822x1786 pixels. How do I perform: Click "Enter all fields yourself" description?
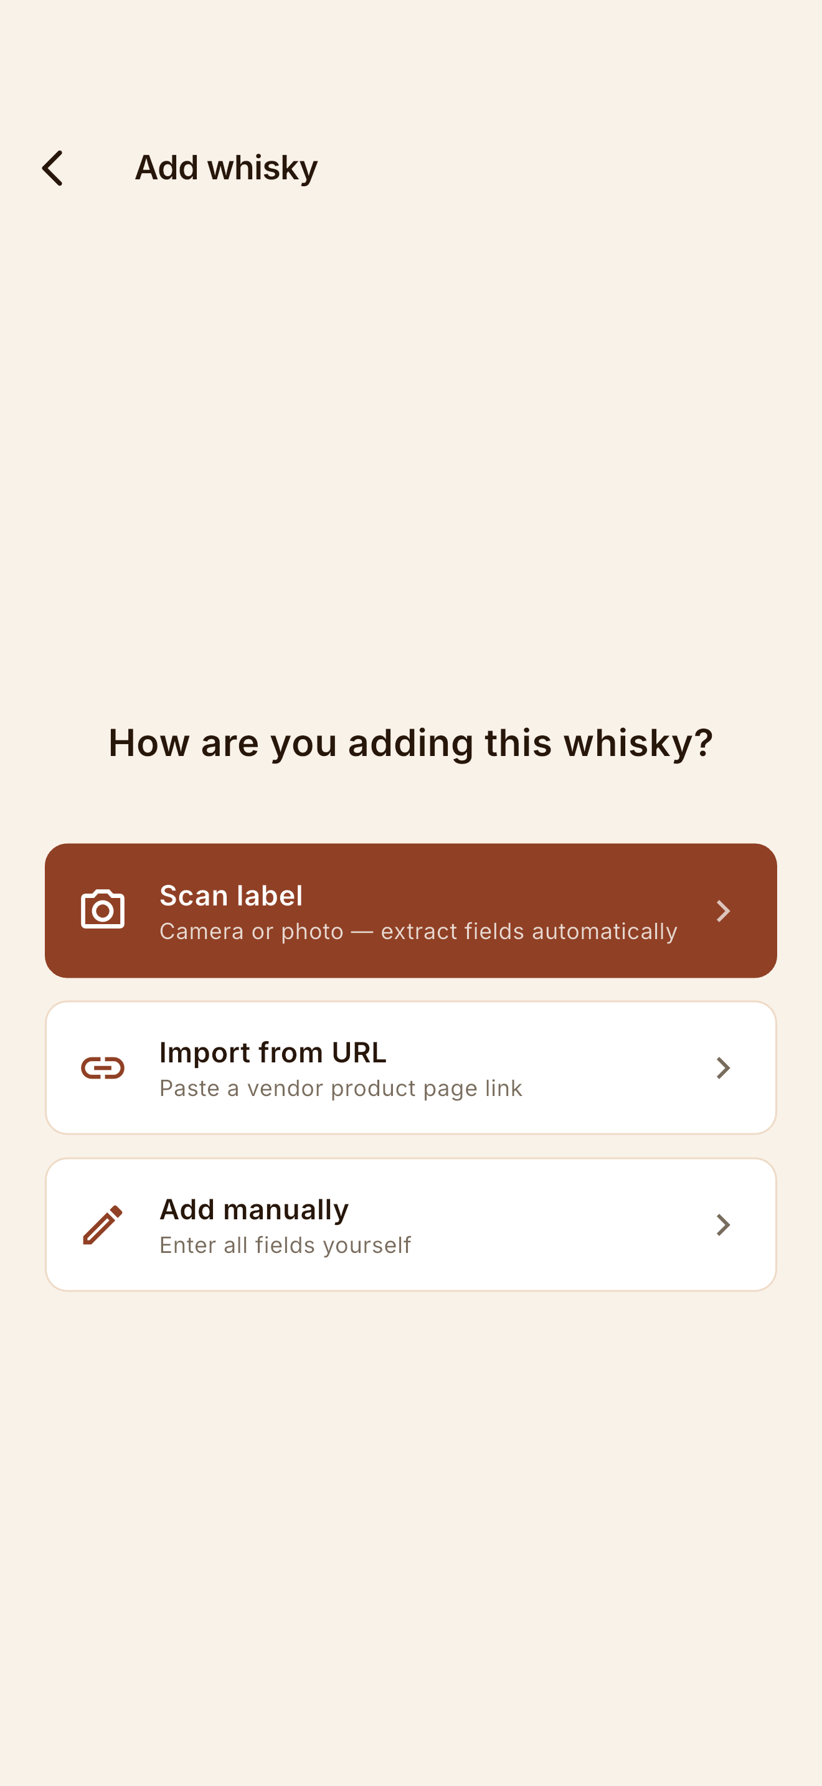[285, 1245]
